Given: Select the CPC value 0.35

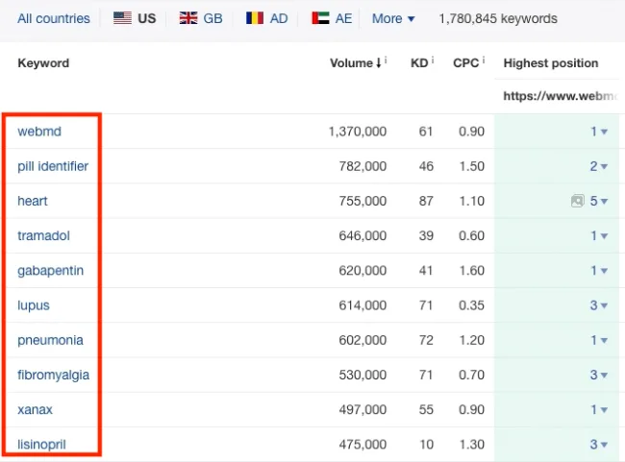Looking at the screenshot, I should click(x=471, y=305).
